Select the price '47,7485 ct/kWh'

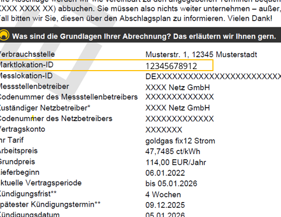pos(173,152)
